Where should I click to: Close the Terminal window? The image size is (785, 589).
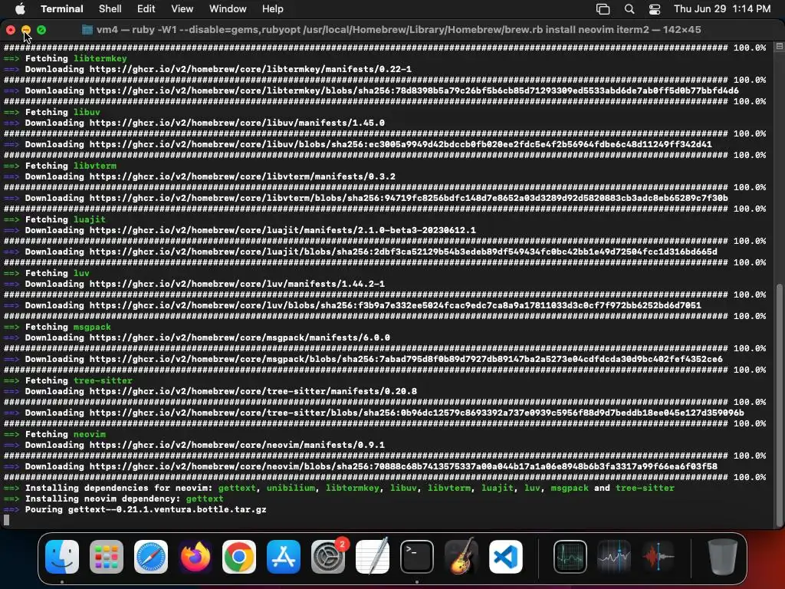tap(11, 30)
